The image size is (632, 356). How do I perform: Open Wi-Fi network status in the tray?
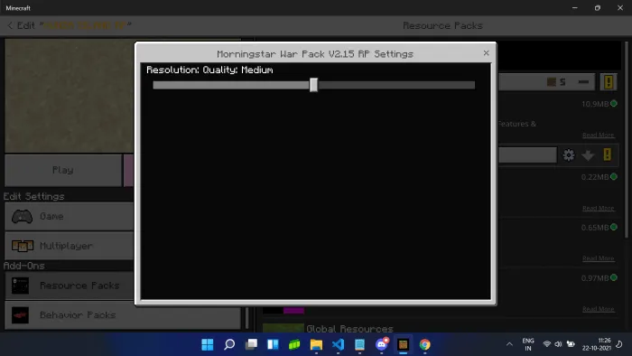pos(546,344)
